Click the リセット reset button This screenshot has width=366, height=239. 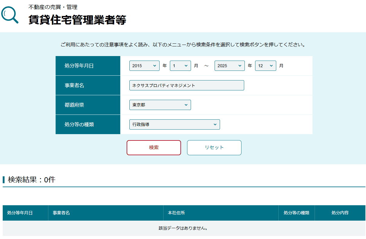tap(214, 148)
